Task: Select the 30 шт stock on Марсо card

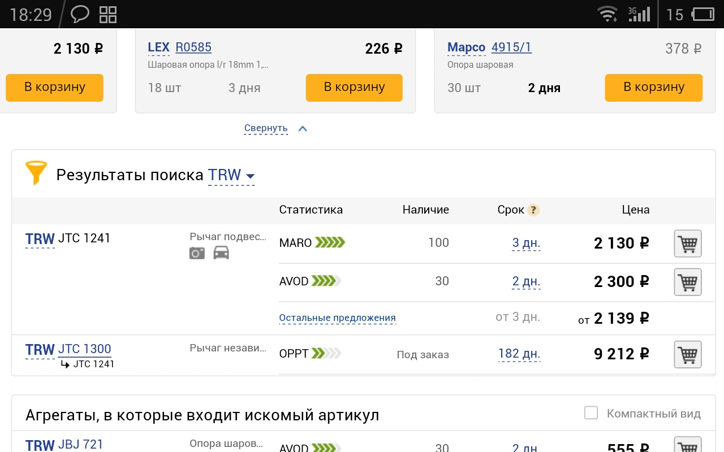Action: (x=464, y=88)
